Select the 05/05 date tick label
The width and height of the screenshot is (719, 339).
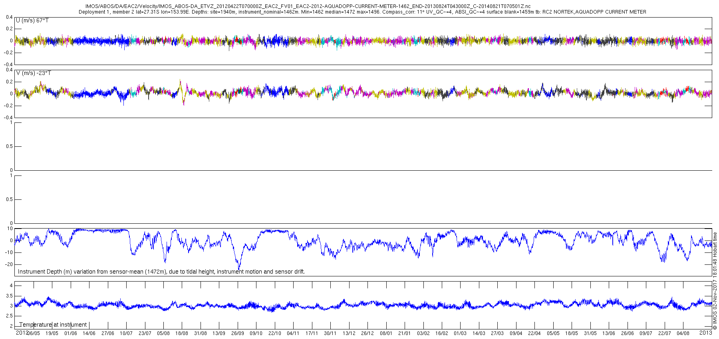(553, 333)
